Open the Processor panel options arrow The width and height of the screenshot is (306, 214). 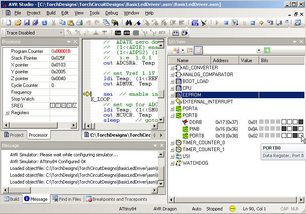pos(68,42)
